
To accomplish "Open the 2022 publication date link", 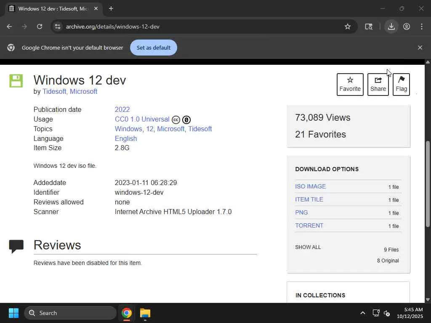I will (122, 109).
